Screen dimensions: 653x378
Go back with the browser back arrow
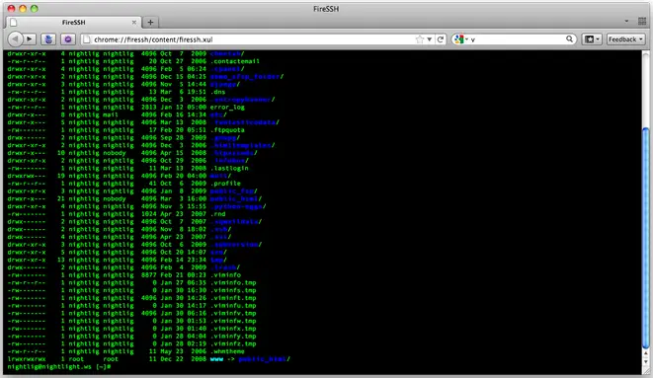click(15, 39)
